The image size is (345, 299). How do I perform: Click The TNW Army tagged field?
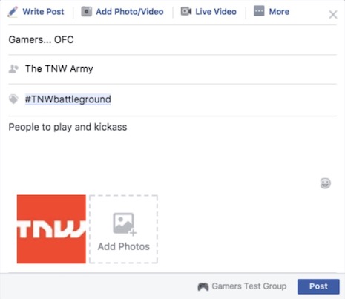click(172, 69)
